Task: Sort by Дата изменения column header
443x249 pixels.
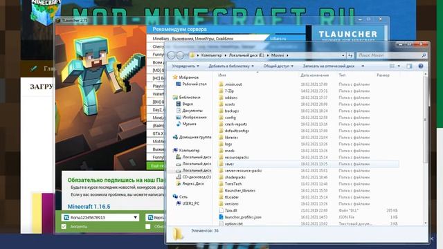Action: tap(314, 75)
